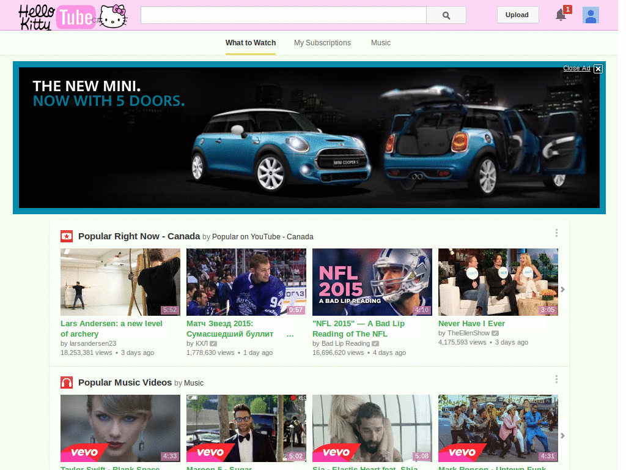Click the Sia Elastic Heart thumbnail
Viewport: 626px width, 470px height.
coord(372,428)
